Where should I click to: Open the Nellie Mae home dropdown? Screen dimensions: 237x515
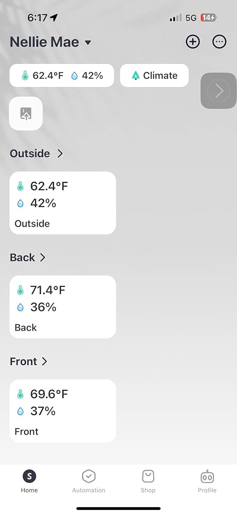[50, 42]
